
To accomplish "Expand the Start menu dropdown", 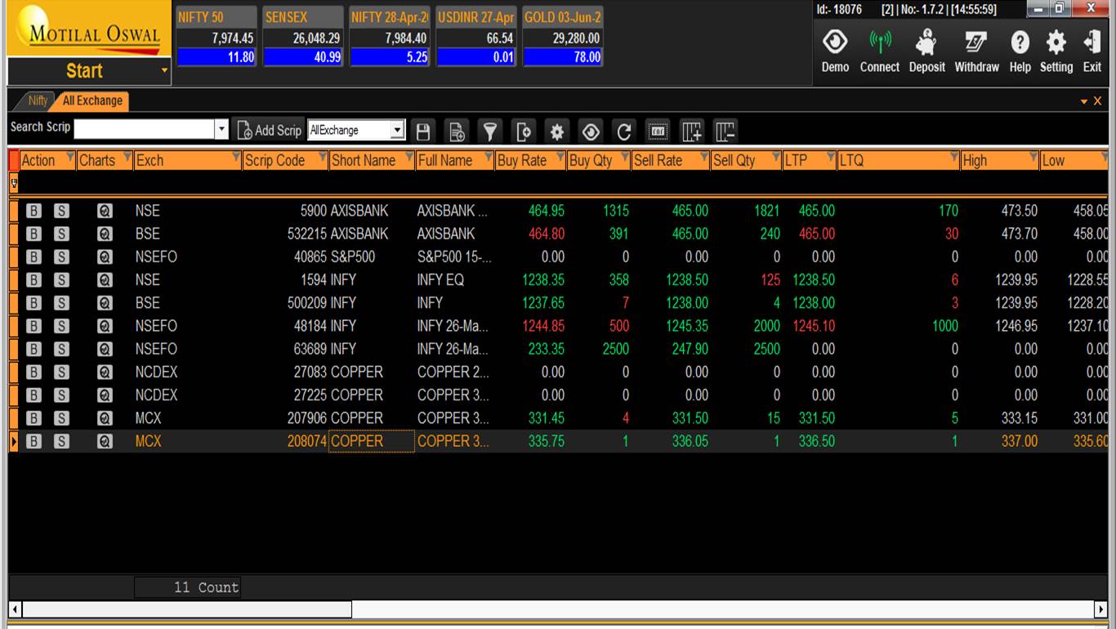I will click(164, 71).
